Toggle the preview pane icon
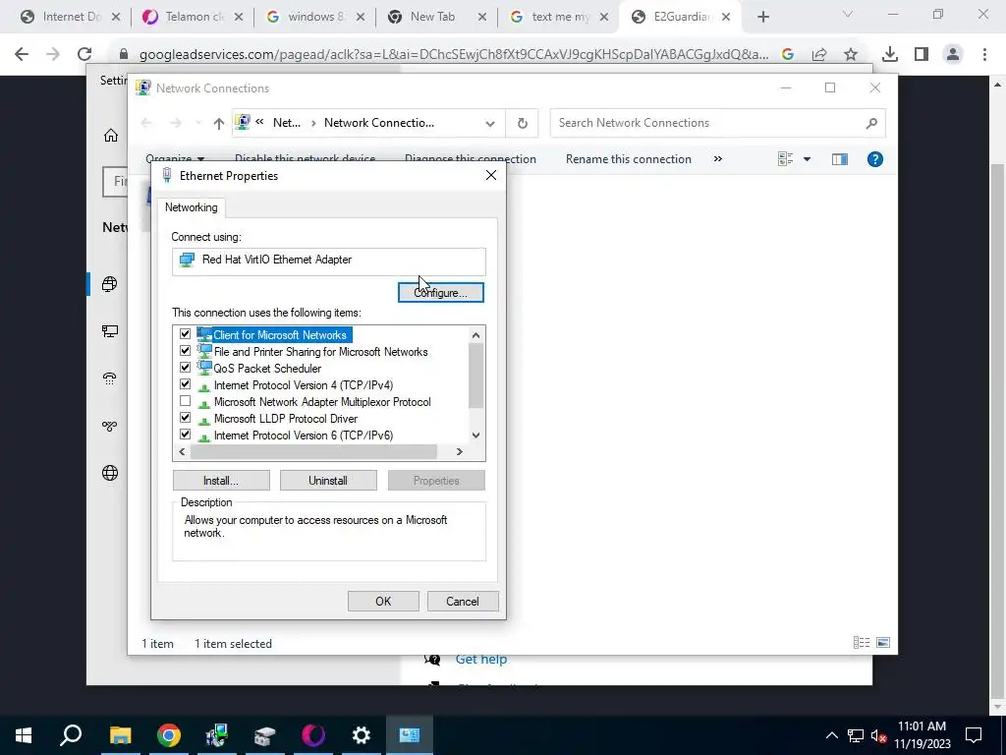The image size is (1006, 755). (x=839, y=159)
